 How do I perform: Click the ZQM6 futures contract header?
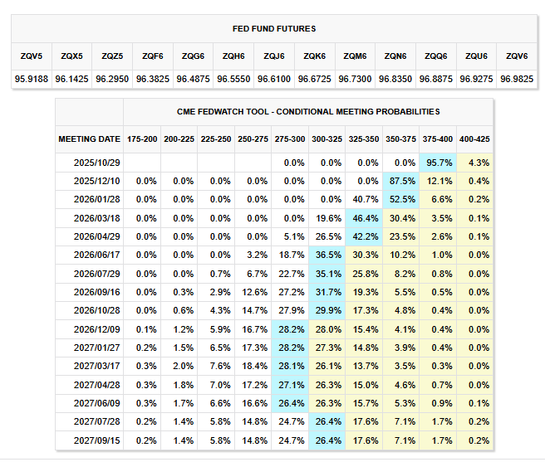pos(355,56)
